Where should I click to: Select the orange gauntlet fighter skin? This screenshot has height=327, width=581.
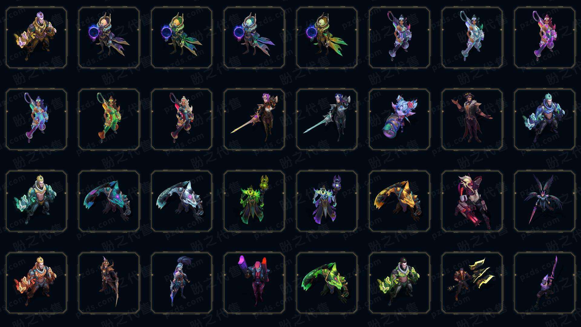tap(36, 283)
